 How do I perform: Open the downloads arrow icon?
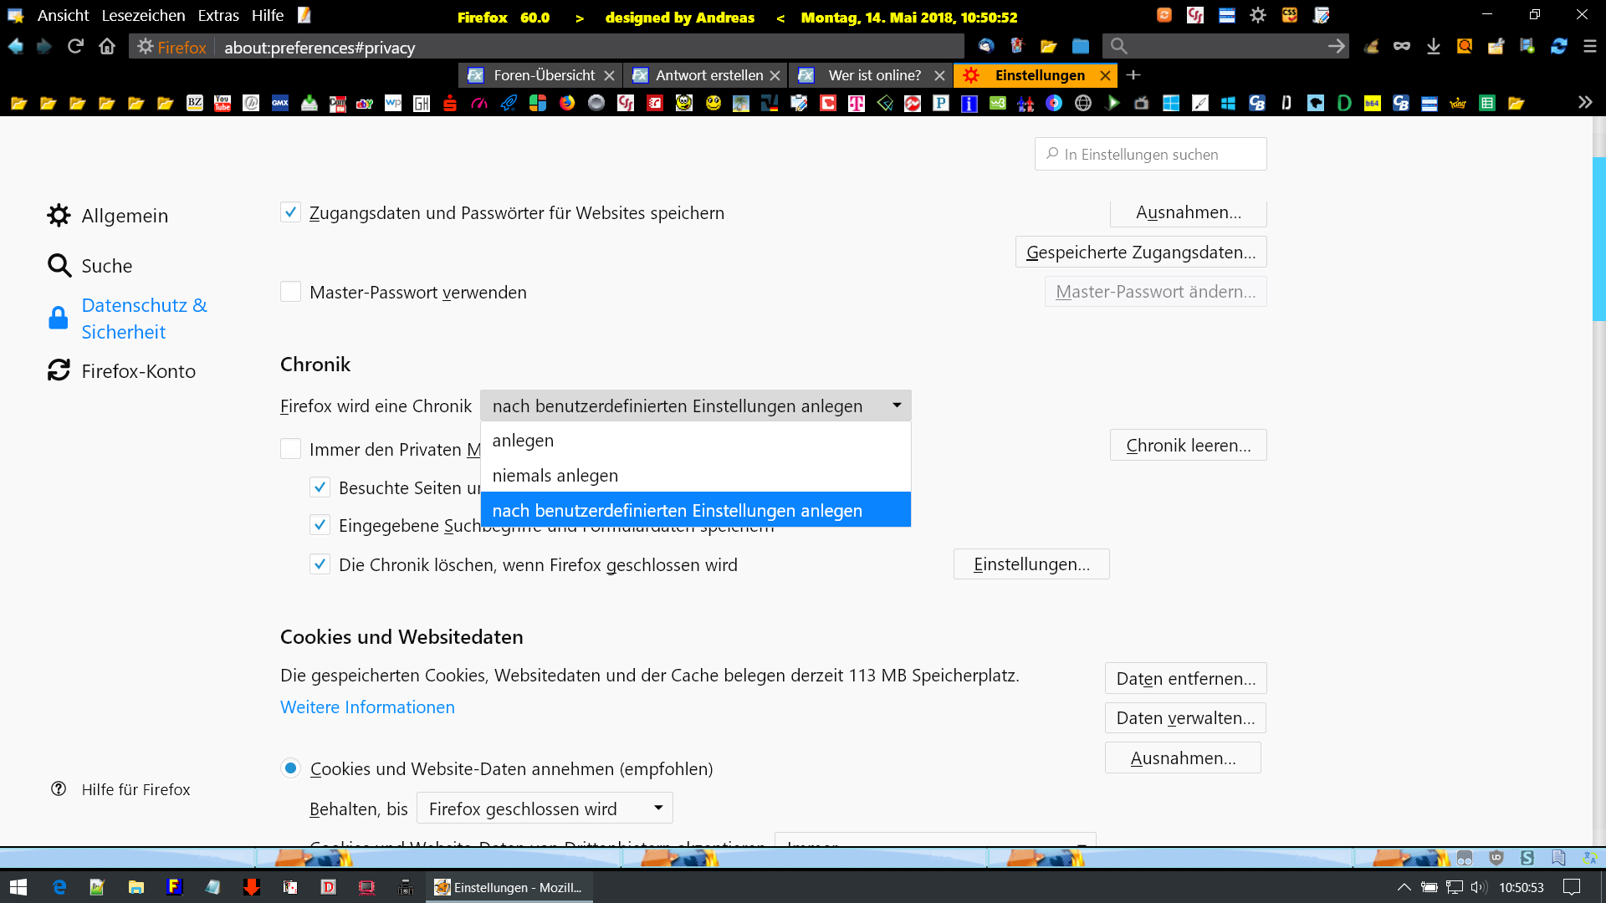click(x=1434, y=47)
